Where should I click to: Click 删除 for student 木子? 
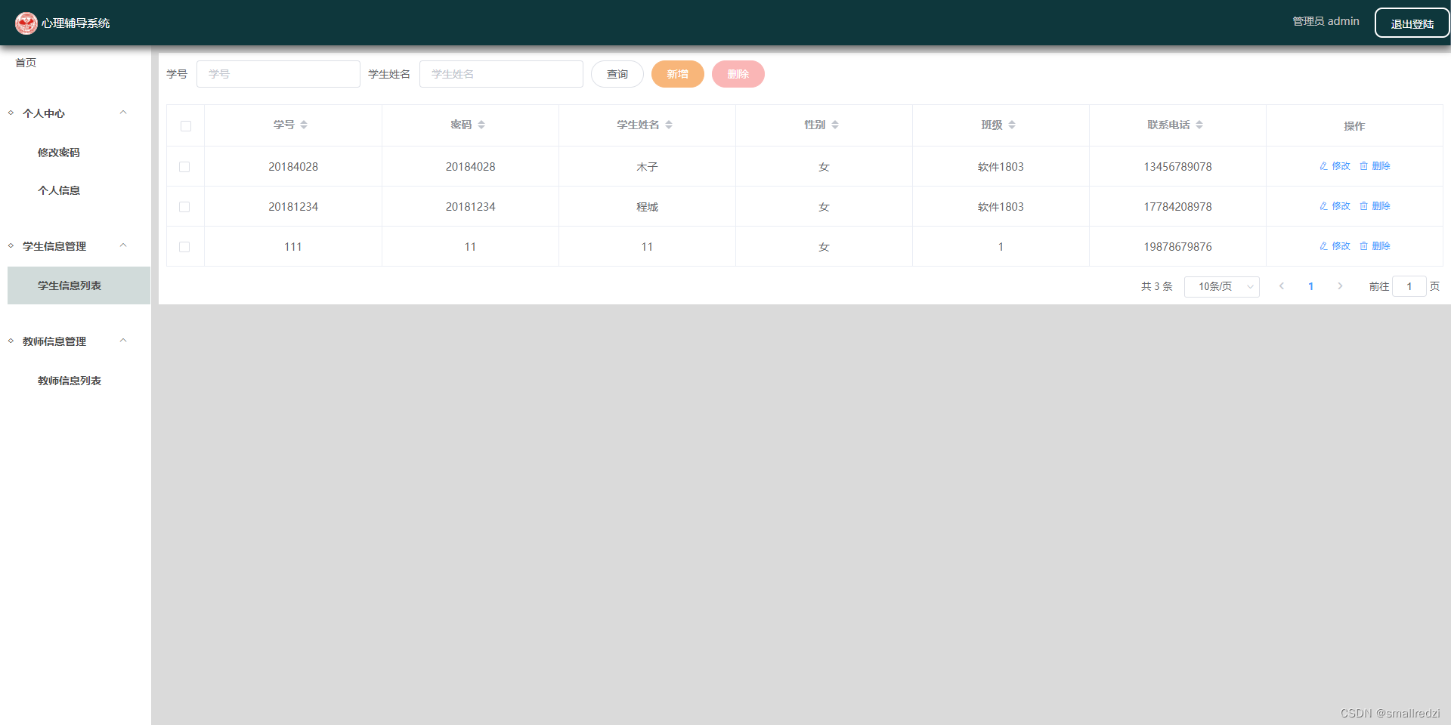pos(1375,166)
